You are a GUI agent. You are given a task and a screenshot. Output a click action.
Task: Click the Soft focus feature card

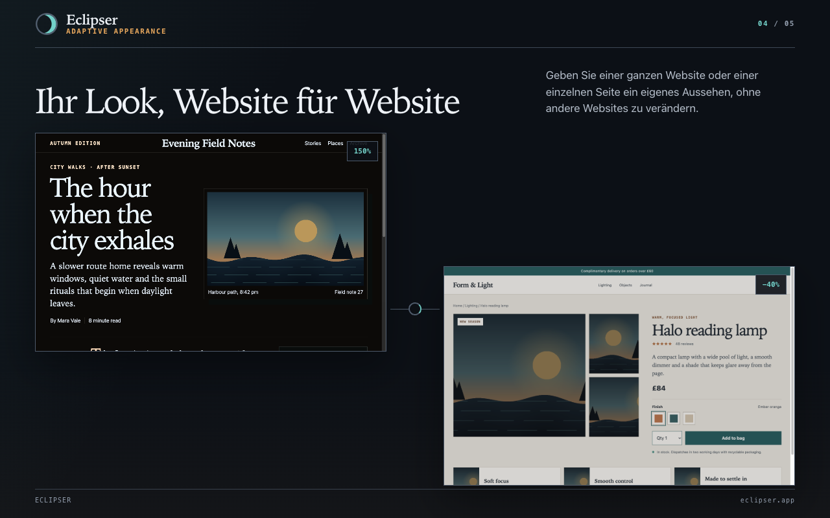click(x=506, y=477)
